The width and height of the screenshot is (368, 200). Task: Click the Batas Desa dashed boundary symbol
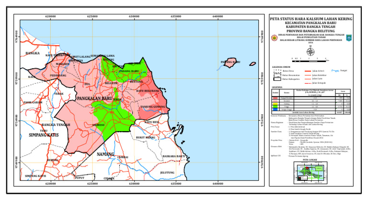277,71
